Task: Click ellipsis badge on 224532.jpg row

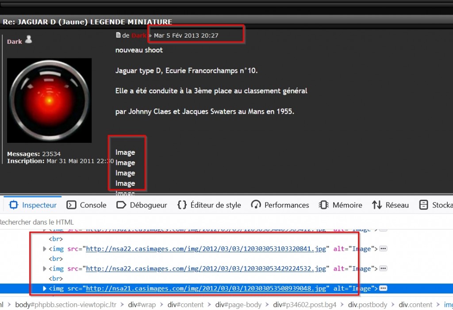Action: pyautogui.click(x=383, y=269)
